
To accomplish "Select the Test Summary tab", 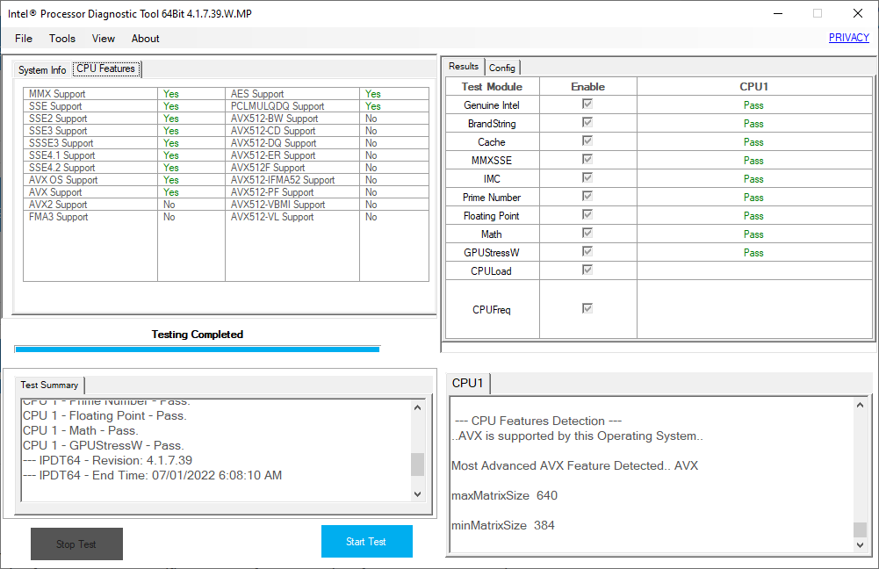I will (49, 385).
